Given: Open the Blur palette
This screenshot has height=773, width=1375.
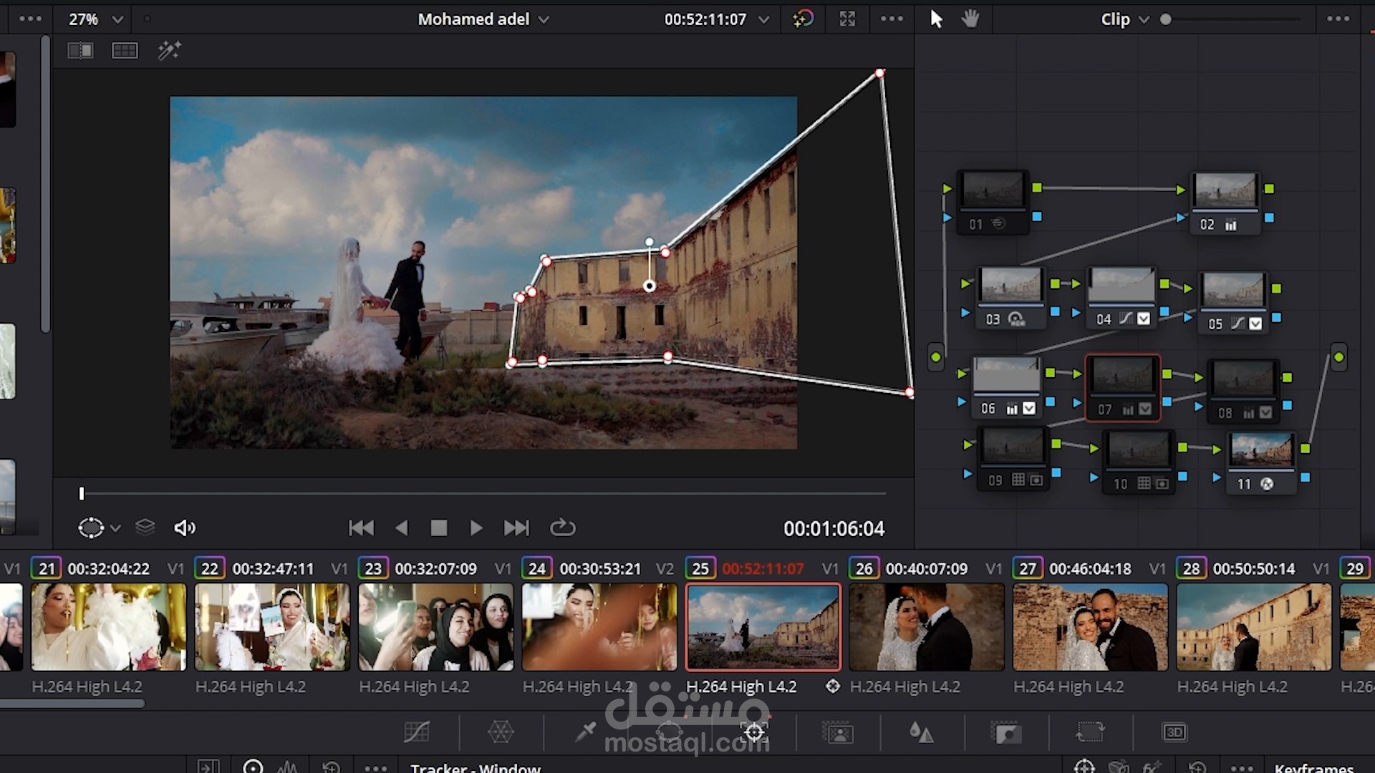Looking at the screenshot, I should (922, 731).
